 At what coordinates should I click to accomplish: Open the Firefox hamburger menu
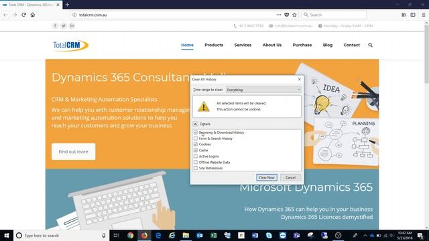pyautogui.click(x=423, y=15)
